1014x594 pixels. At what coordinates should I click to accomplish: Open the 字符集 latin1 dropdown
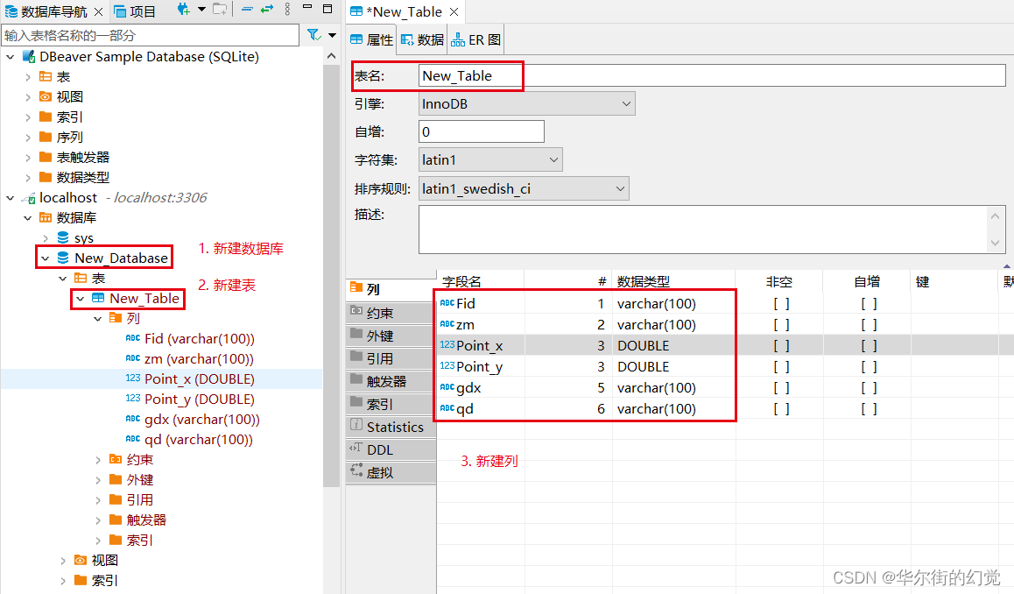pos(491,159)
